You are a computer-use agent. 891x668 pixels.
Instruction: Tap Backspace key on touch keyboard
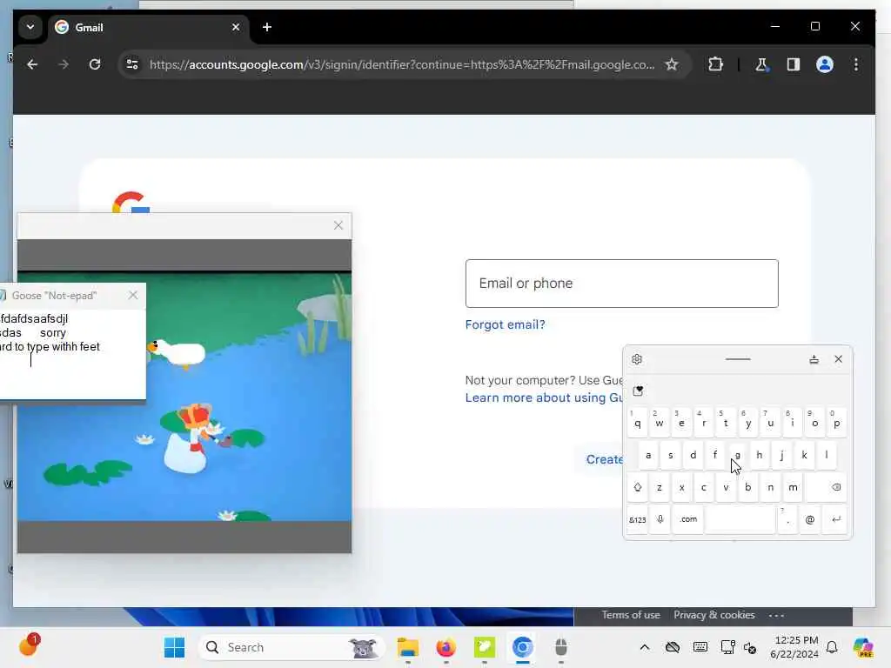826,487
